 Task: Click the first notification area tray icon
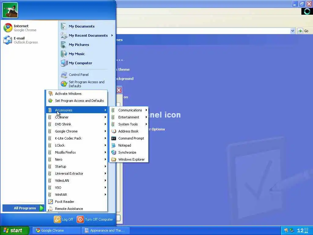(286, 230)
